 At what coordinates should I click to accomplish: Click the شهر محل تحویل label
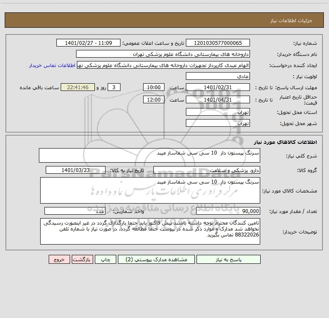pos(298,124)
